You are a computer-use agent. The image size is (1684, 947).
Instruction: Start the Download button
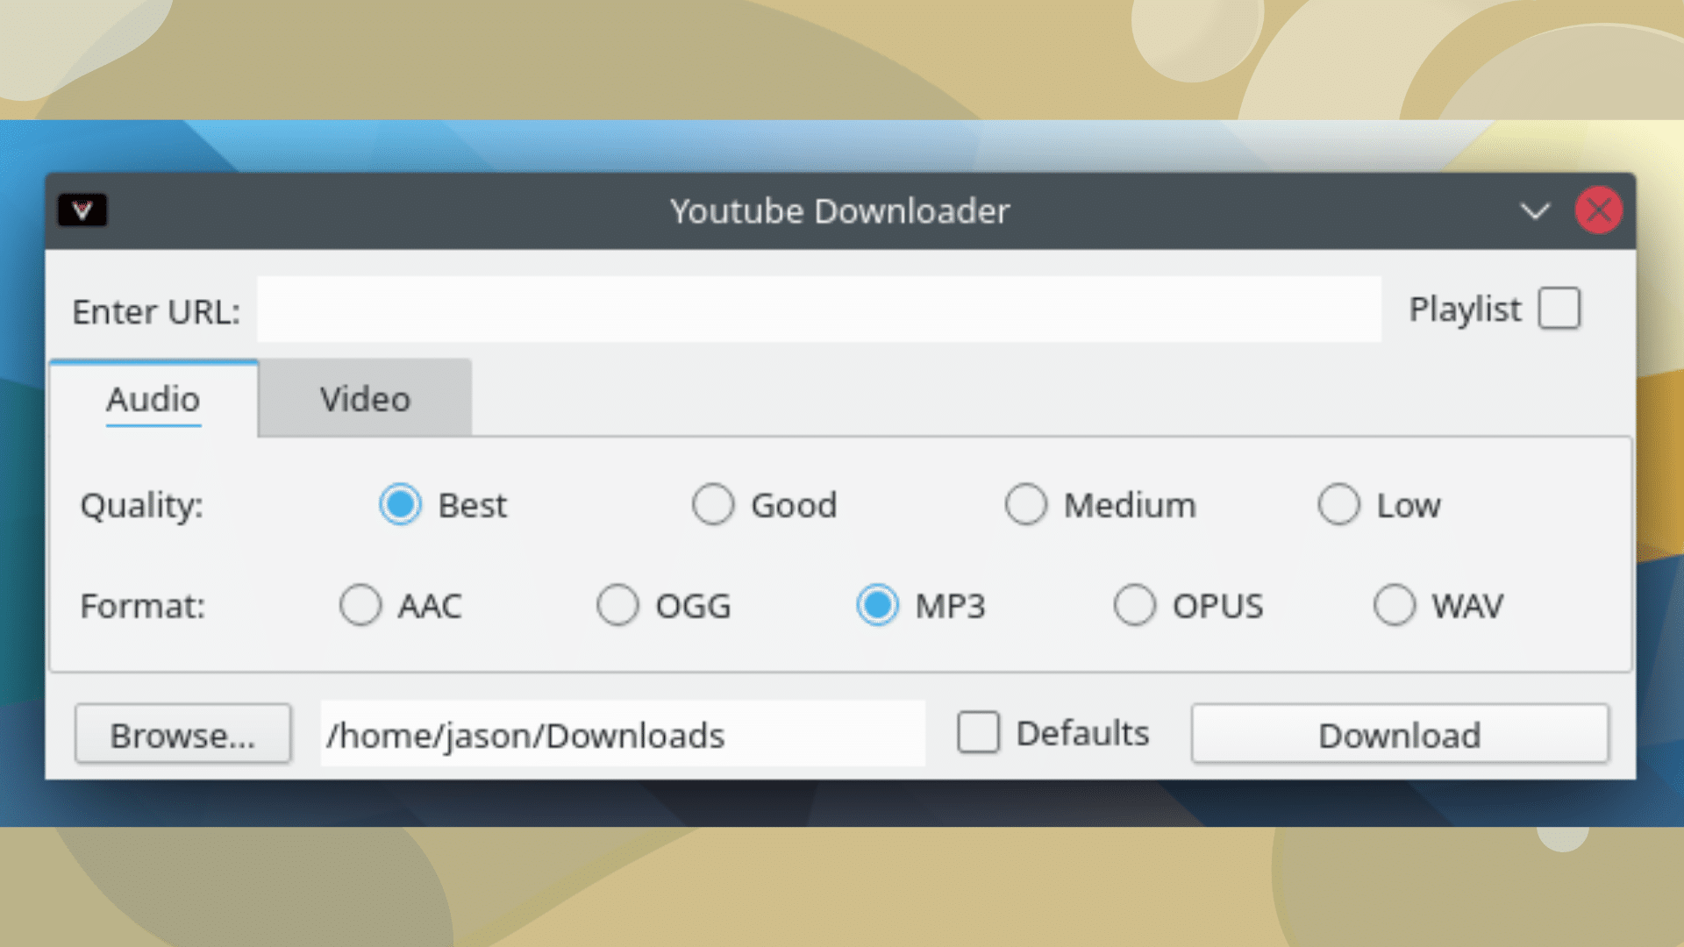[1400, 734]
